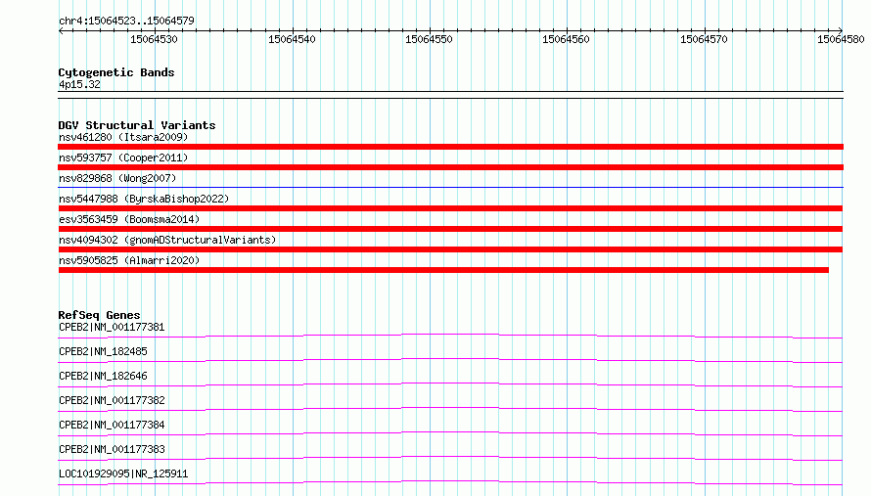Viewport: 871px width, 496px height.
Task: Click ruler position 15064550
Action: pyautogui.click(x=429, y=39)
